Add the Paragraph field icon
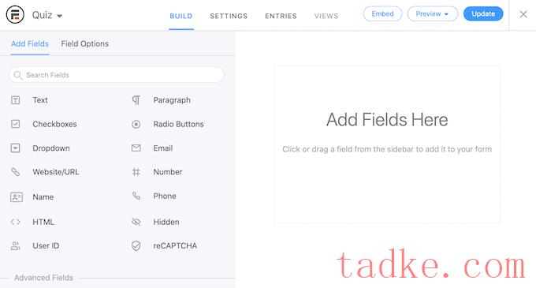The height and width of the screenshot is (288, 536). click(136, 100)
